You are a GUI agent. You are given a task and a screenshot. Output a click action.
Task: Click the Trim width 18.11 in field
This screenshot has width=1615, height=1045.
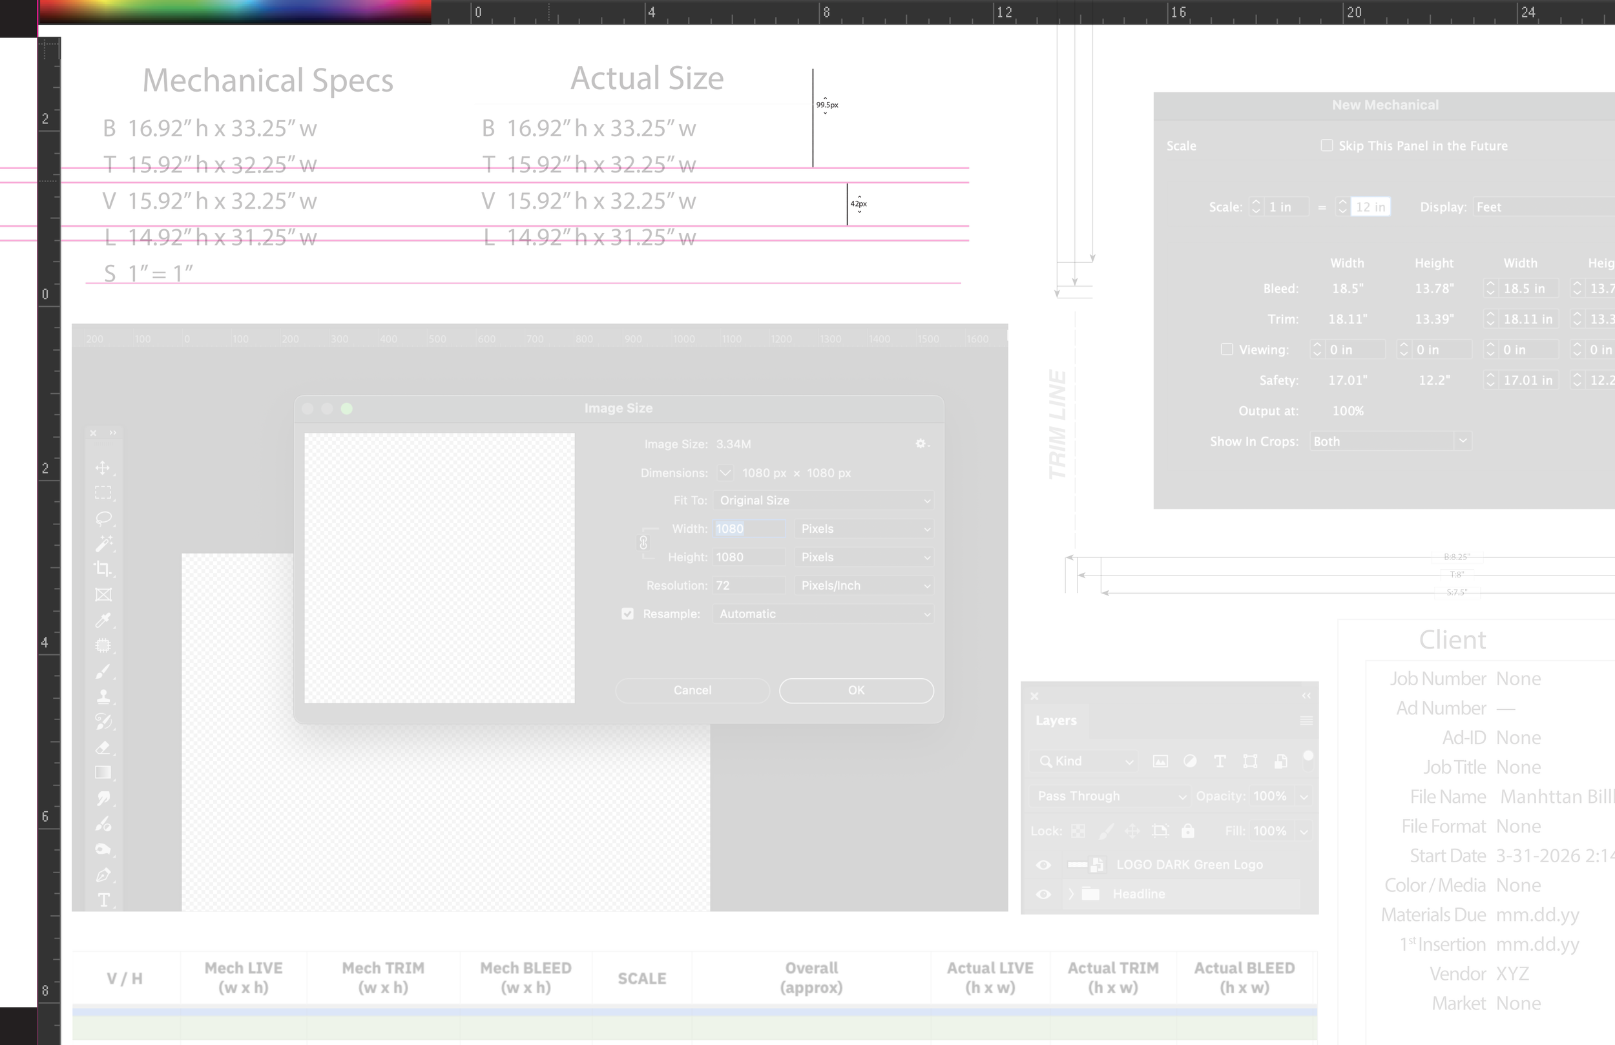[1529, 319]
